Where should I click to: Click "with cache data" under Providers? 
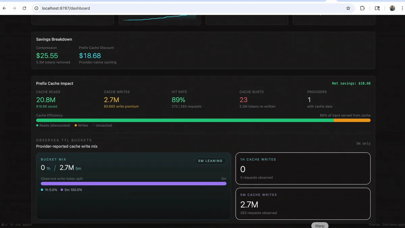pyautogui.click(x=320, y=106)
